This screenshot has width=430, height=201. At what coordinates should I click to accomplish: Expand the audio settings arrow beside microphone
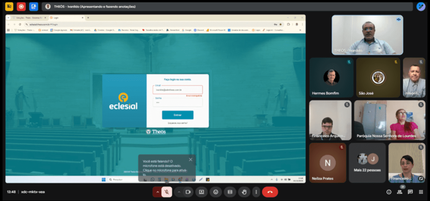pyautogui.click(x=157, y=192)
